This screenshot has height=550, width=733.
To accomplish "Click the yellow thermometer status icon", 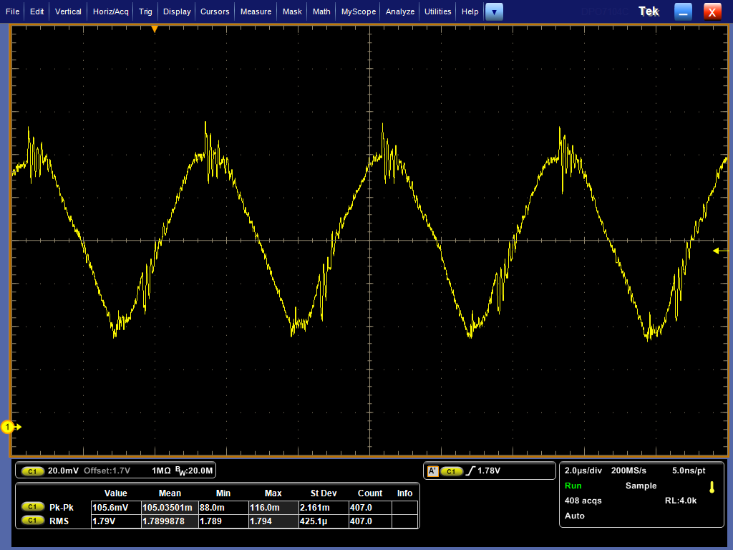I will tap(712, 488).
